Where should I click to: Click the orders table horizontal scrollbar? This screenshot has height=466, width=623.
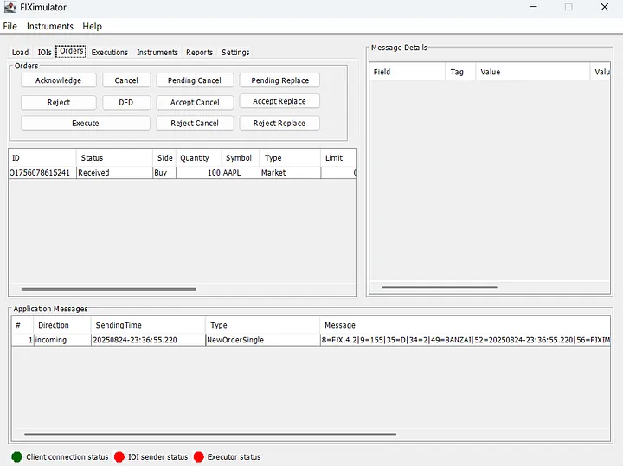pos(108,290)
